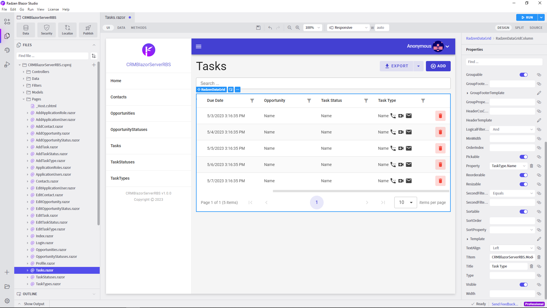The height and width of the screenshot is (308, 547).
Task: Expand the Controllers folder
Action: pyautogui.click(x=24, y=72)
